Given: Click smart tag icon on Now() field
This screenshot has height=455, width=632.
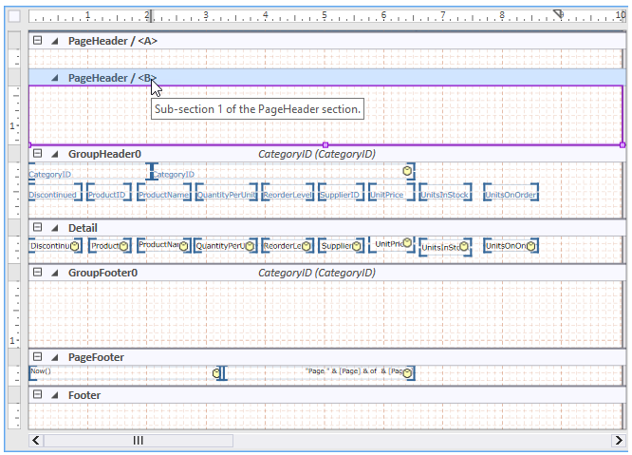Looking at the screenshot, I should (x=216, y=373).
